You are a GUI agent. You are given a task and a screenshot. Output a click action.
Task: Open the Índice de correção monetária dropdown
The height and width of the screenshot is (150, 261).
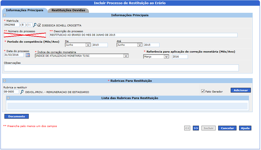[126, 56]
